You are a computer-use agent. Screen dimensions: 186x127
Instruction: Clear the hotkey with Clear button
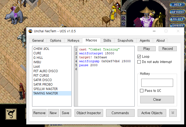click(157, 99)
